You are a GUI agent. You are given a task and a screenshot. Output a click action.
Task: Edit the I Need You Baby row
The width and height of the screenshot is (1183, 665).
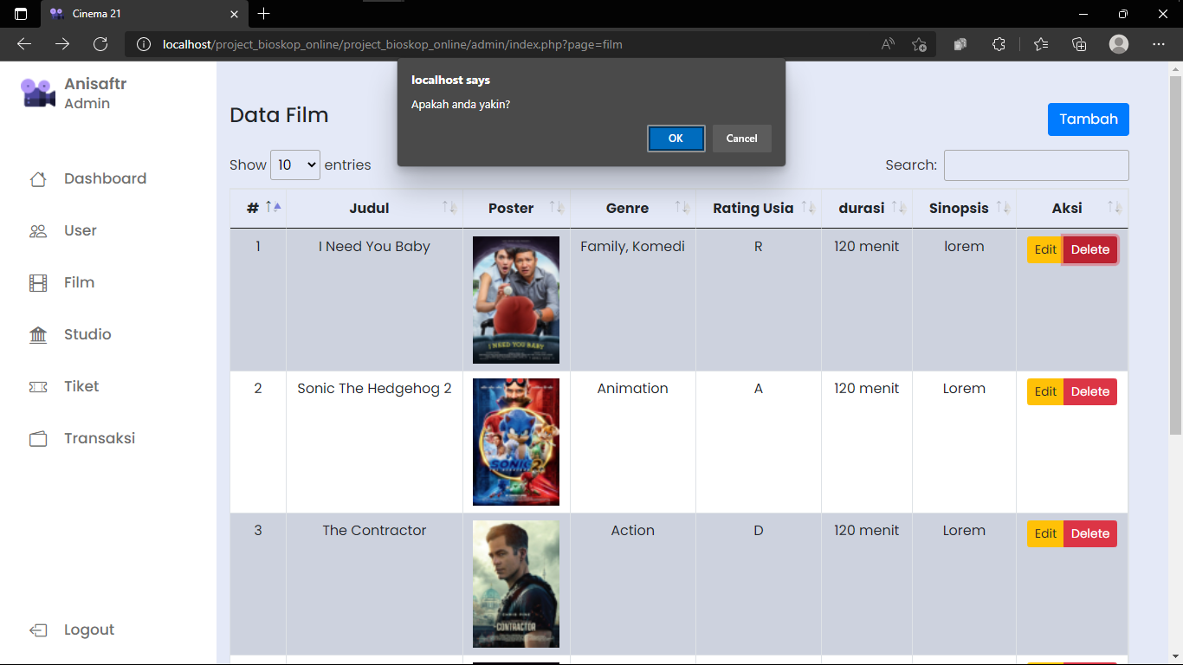tap(1045, 249)
